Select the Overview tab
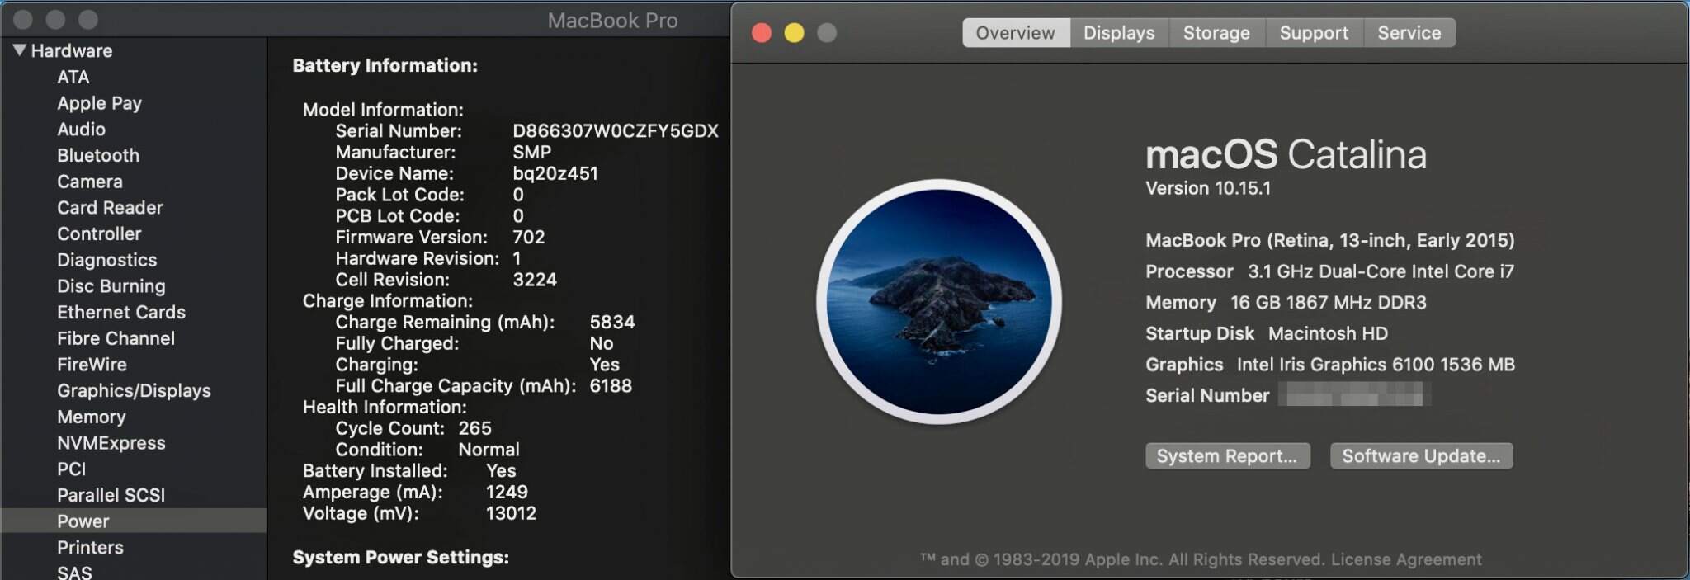This screenshot has height=580, width=1690. (x=1015, y=33)
